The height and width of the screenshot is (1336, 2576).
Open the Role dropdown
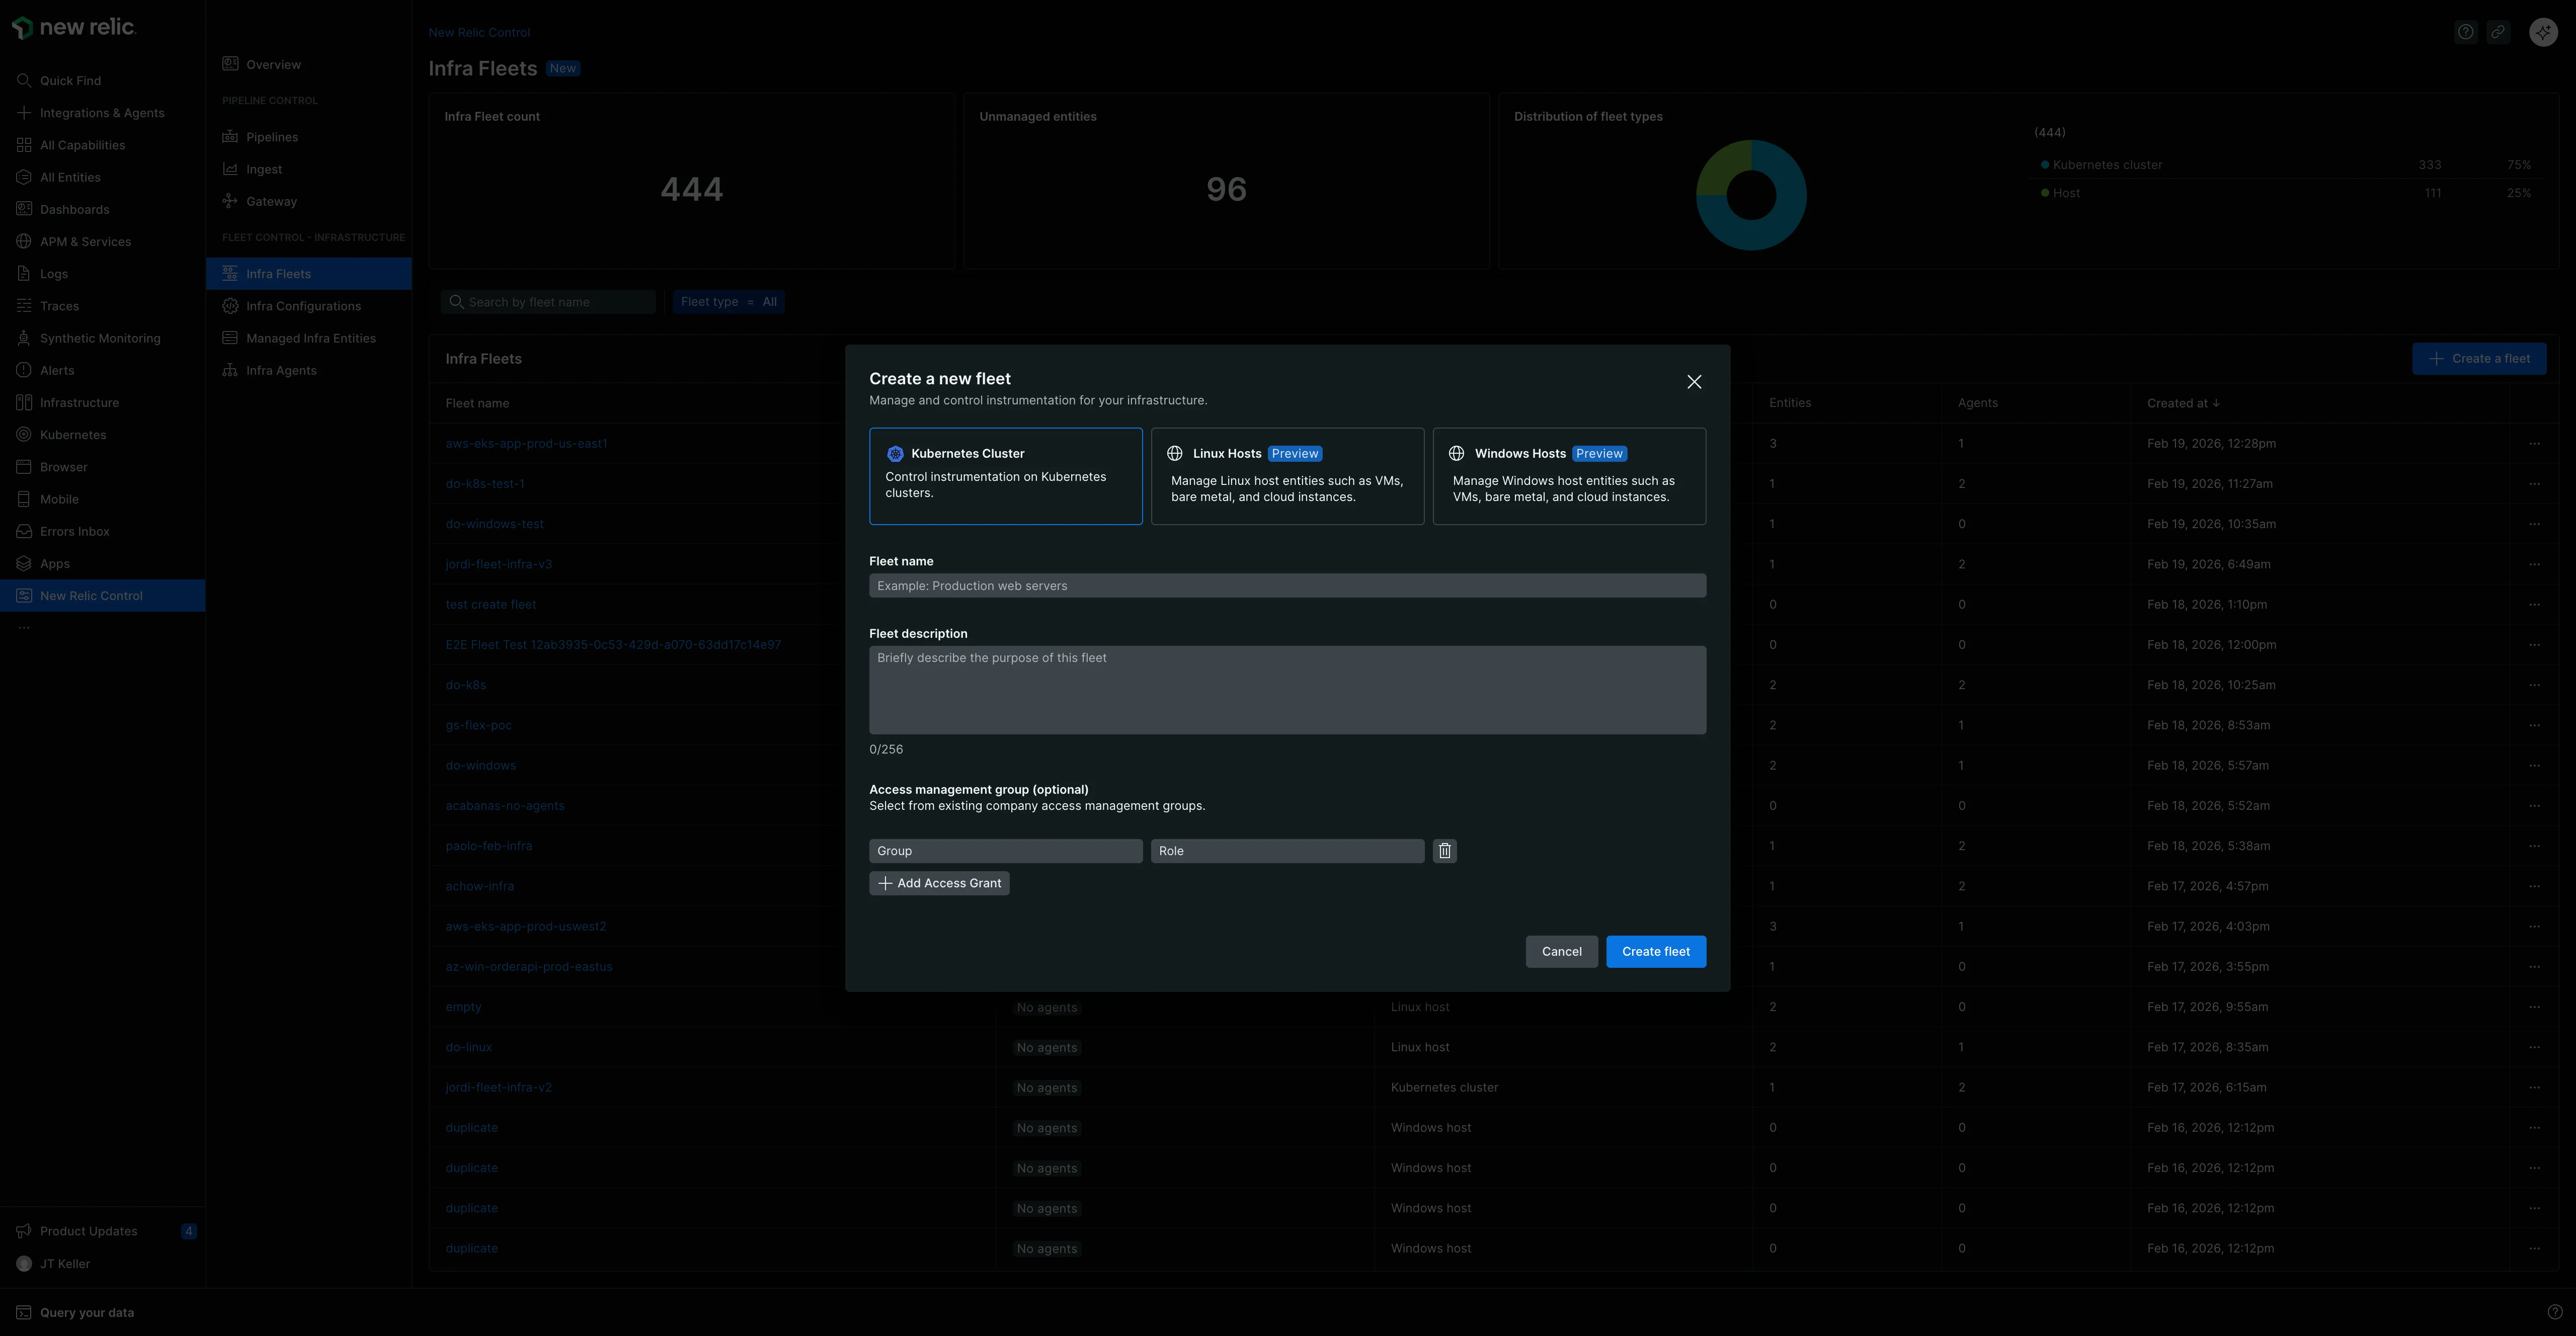click(1287, 851)
